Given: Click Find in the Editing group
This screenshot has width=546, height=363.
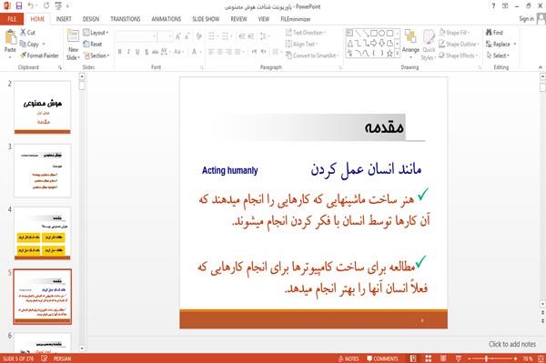Looking at the screenshot, I should point(494,33).
